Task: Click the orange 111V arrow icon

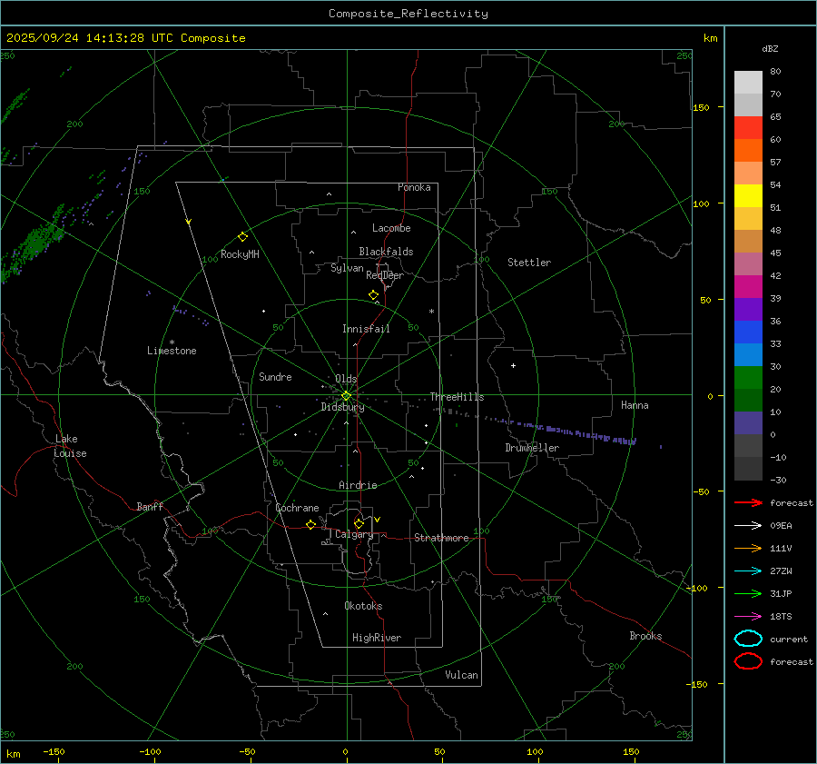Action: 748,548
